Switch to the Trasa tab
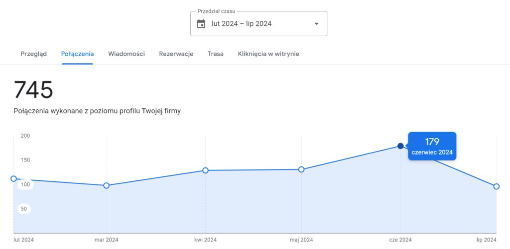Screen dimensions: 510x249 click(x=216, y=54)
